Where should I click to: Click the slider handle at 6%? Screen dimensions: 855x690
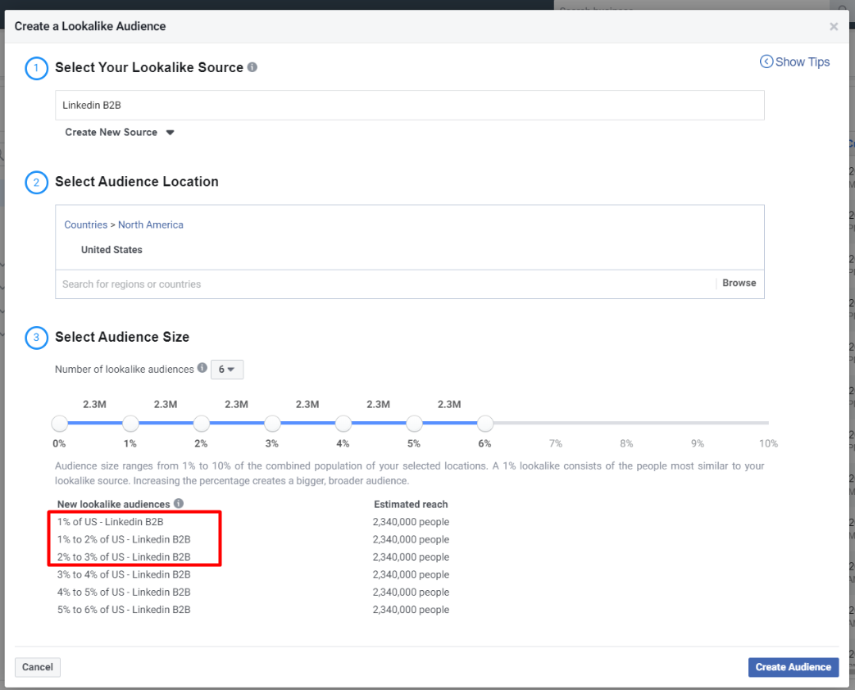pos(484,423)
